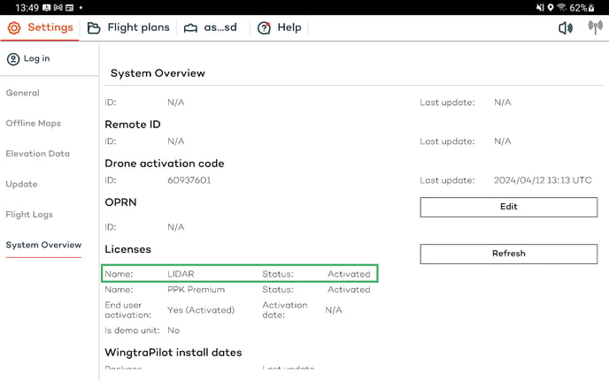Open the as...sd drone tab
Viewport: 609px width, 380px height.
pos(211,27)
